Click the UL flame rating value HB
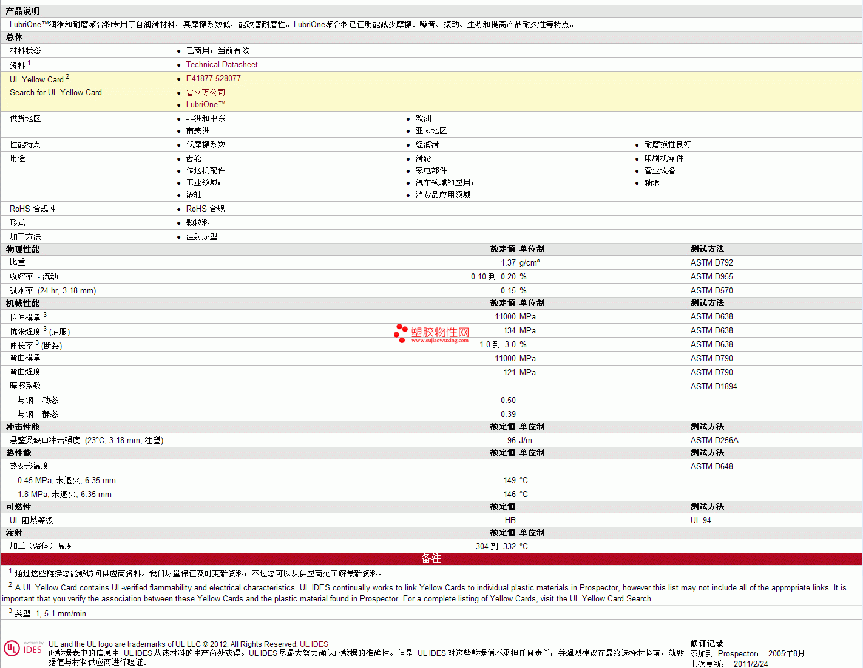Screen dimensions: 863x668 [510, 520]
